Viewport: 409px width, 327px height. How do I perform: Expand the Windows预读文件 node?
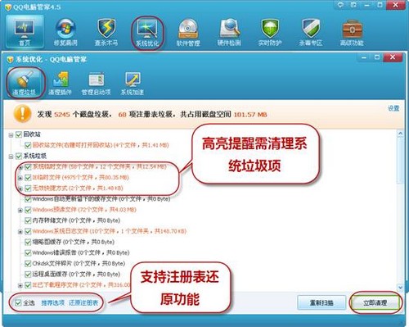click(20, 211)
